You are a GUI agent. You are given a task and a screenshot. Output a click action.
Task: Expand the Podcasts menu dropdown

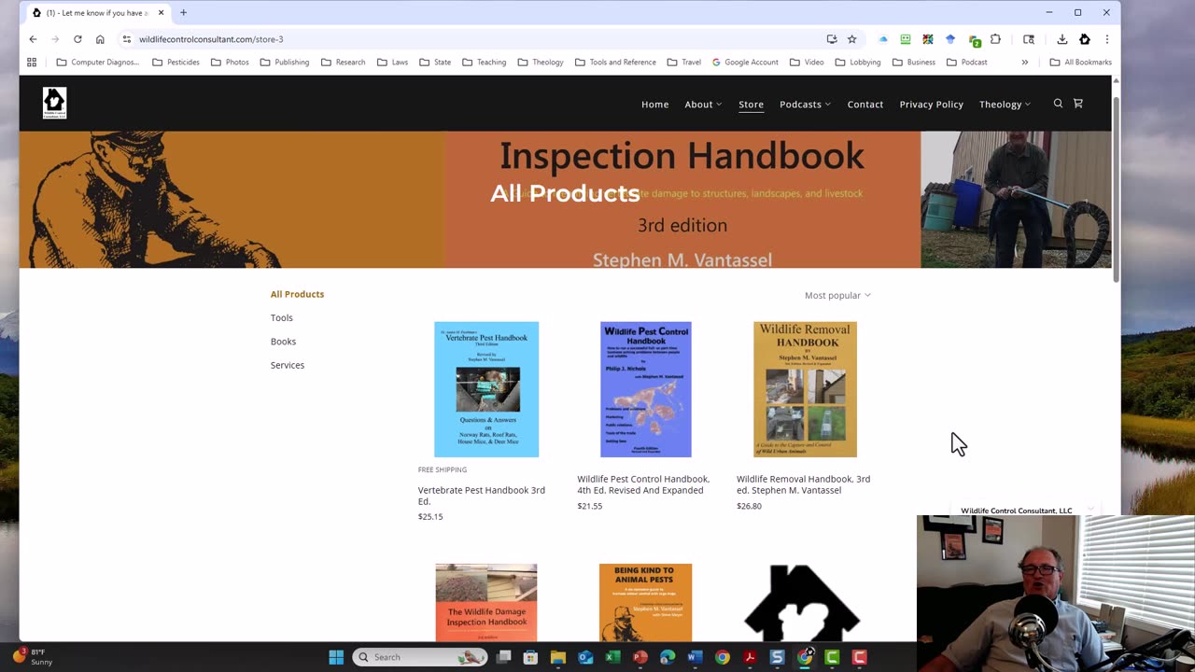pos(805,105)
